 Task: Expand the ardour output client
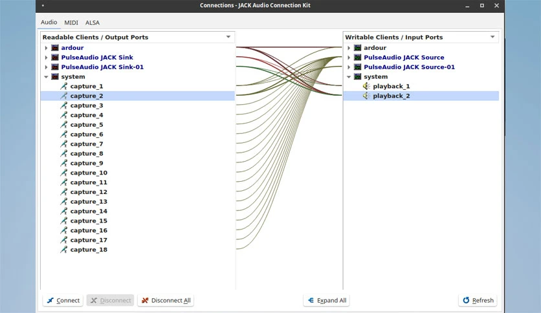pyautogui.click(x=46, y=48)
